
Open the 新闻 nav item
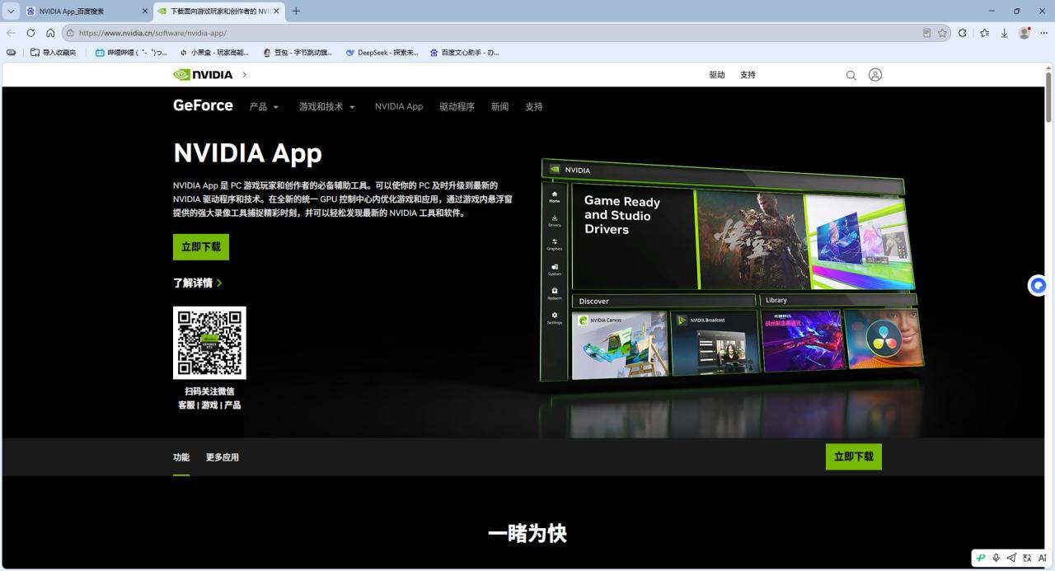pos(499,106)
